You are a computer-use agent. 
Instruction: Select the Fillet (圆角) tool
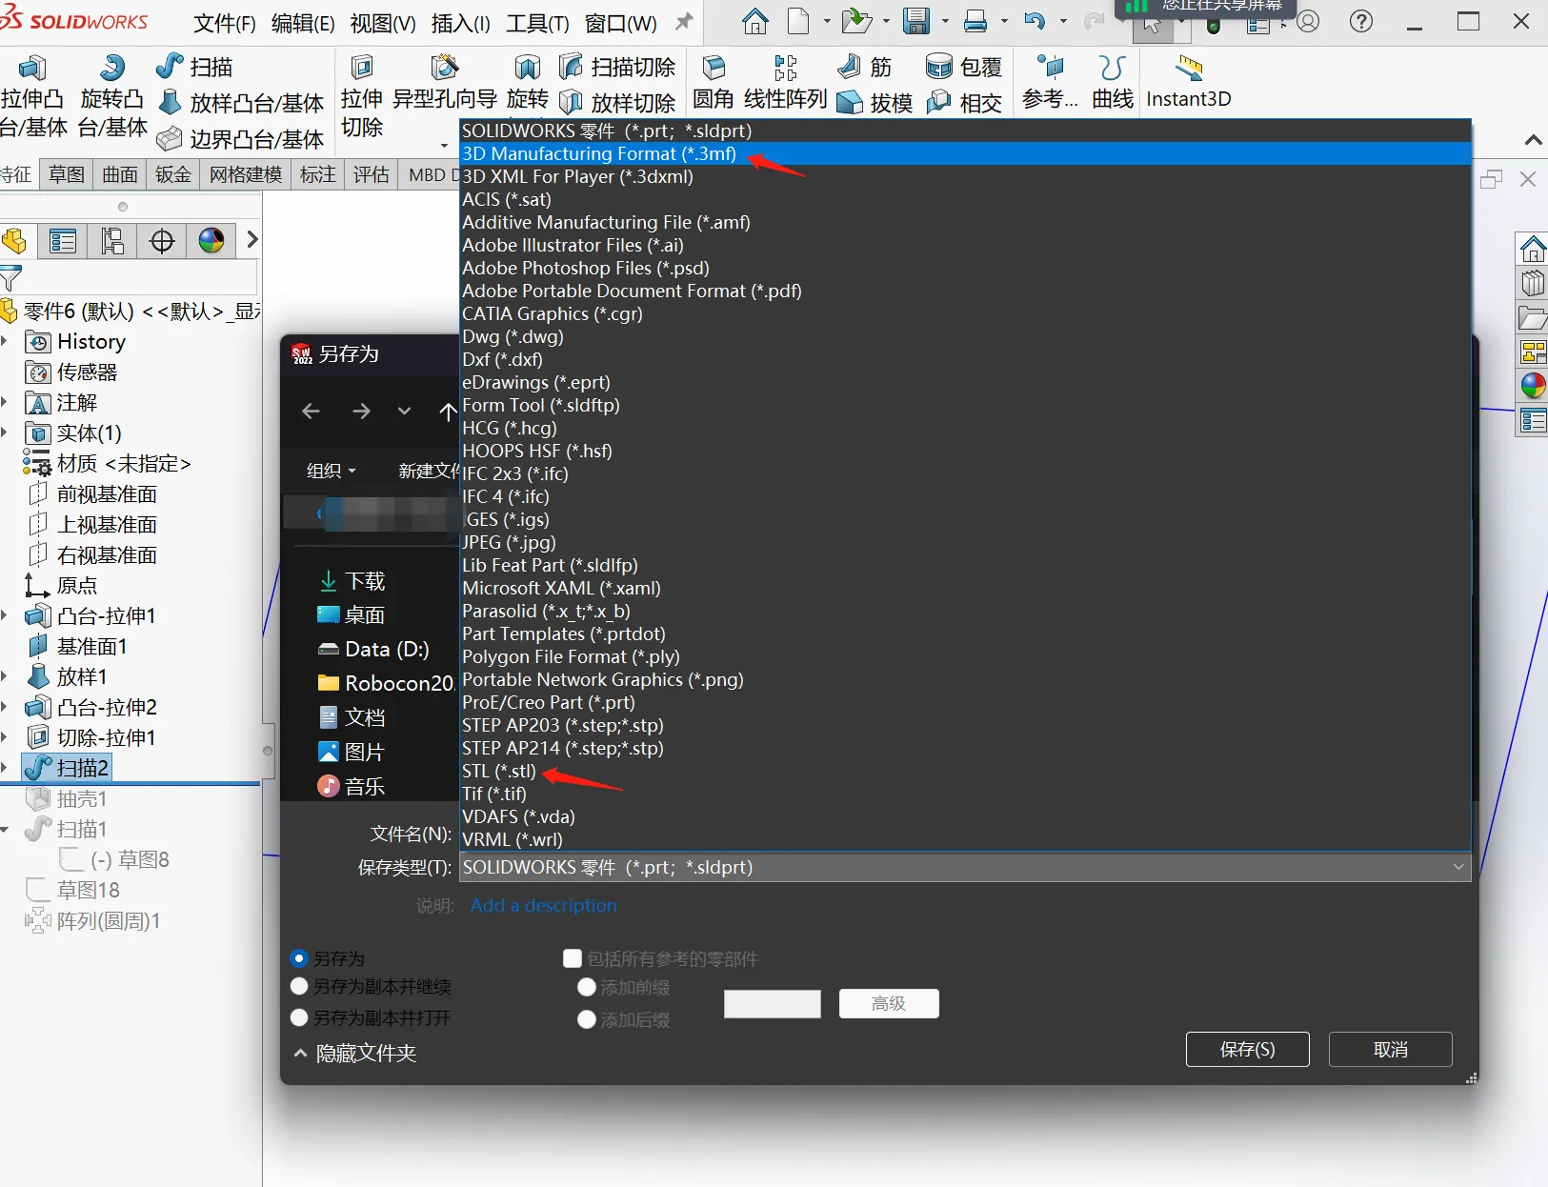pos(714,69)
